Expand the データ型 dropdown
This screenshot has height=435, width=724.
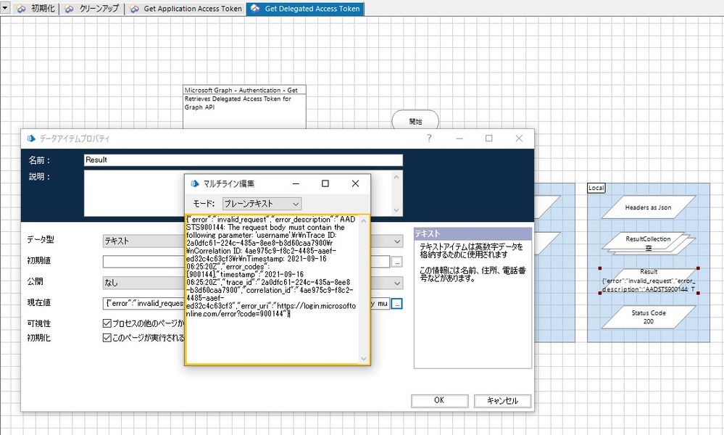(397, 241)
